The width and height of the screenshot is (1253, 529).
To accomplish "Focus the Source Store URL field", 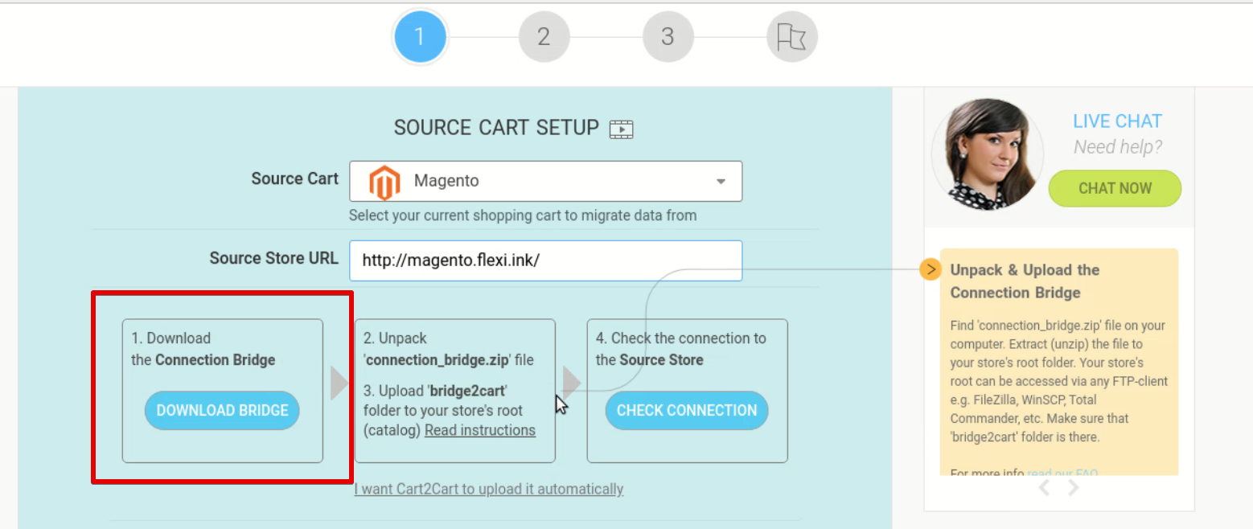I will pos(545,260).
